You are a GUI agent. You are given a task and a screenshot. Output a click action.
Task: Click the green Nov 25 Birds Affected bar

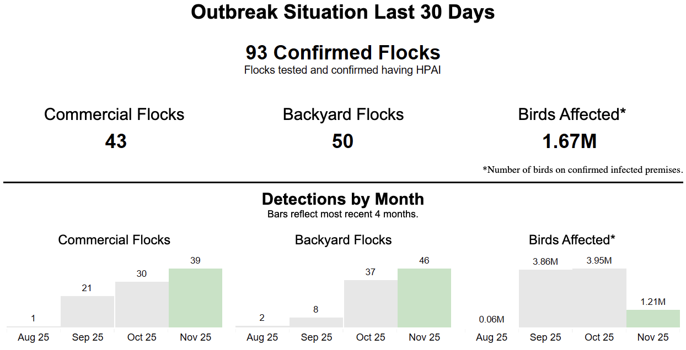[x=653, y=319]
